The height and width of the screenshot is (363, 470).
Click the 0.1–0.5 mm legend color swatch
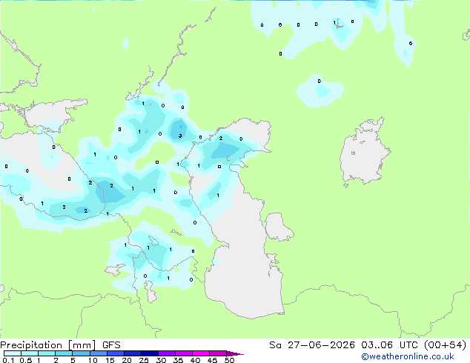[13, 353]
